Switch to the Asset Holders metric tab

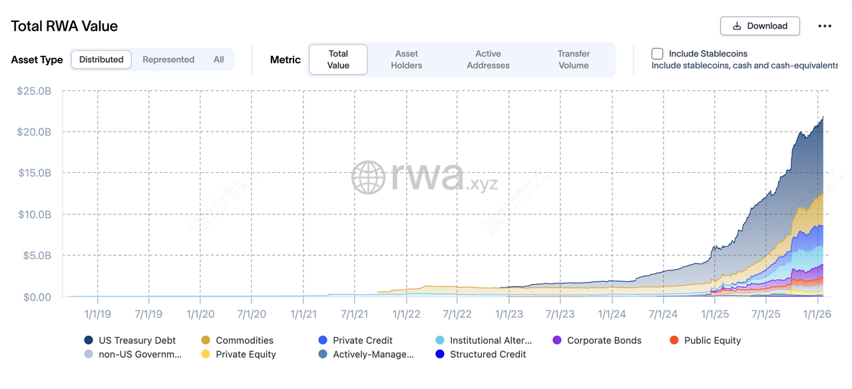(407, 59)
